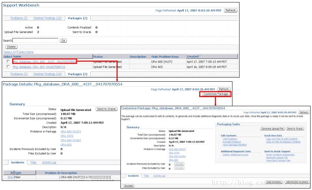
Task: Open View/Send Upload Files link
Action: point(278,160)
